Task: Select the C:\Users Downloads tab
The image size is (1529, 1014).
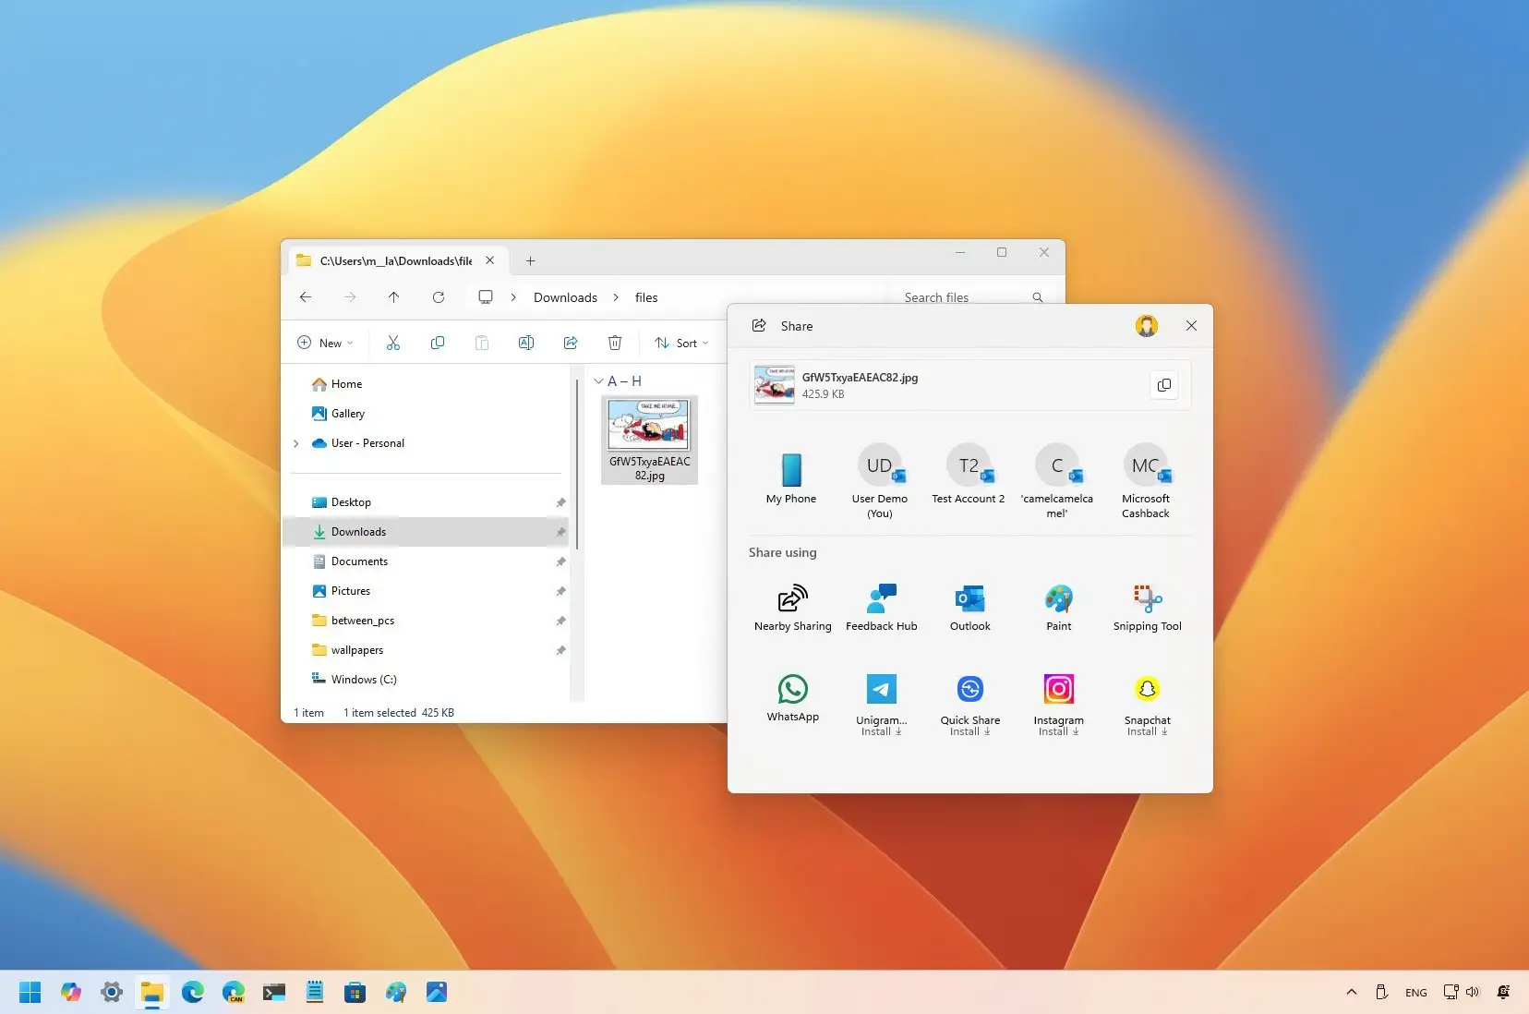Action: click(x=396, y=260)
